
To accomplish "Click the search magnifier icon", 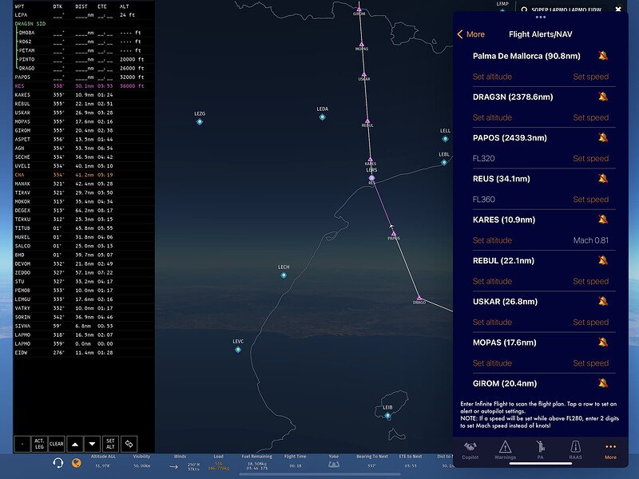I will click(524, 10).
